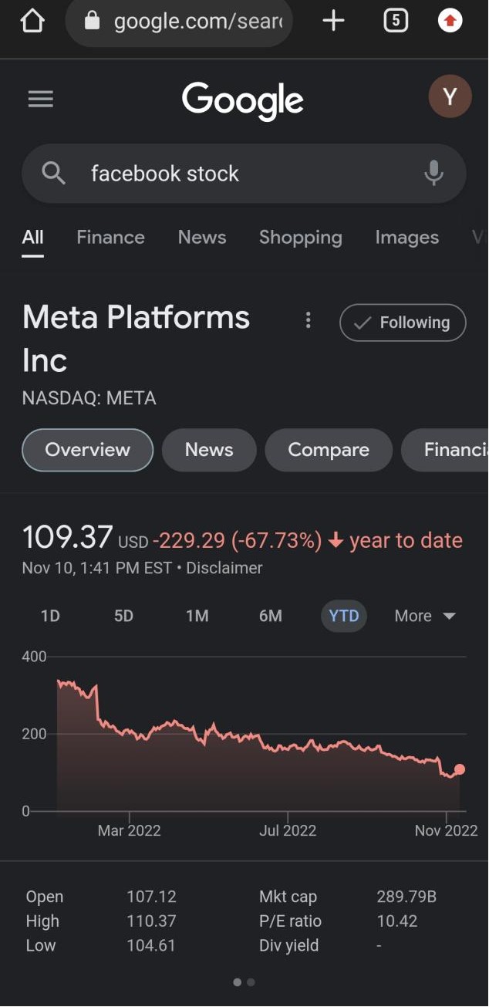489x1007 pixels.
Task: Open a new tab with plus icon
Action: coord(333,21)
